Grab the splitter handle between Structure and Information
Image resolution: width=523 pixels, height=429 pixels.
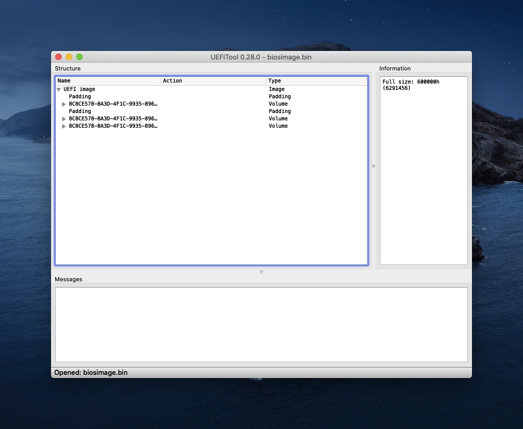pyautogui.click(x=374, y=166)
